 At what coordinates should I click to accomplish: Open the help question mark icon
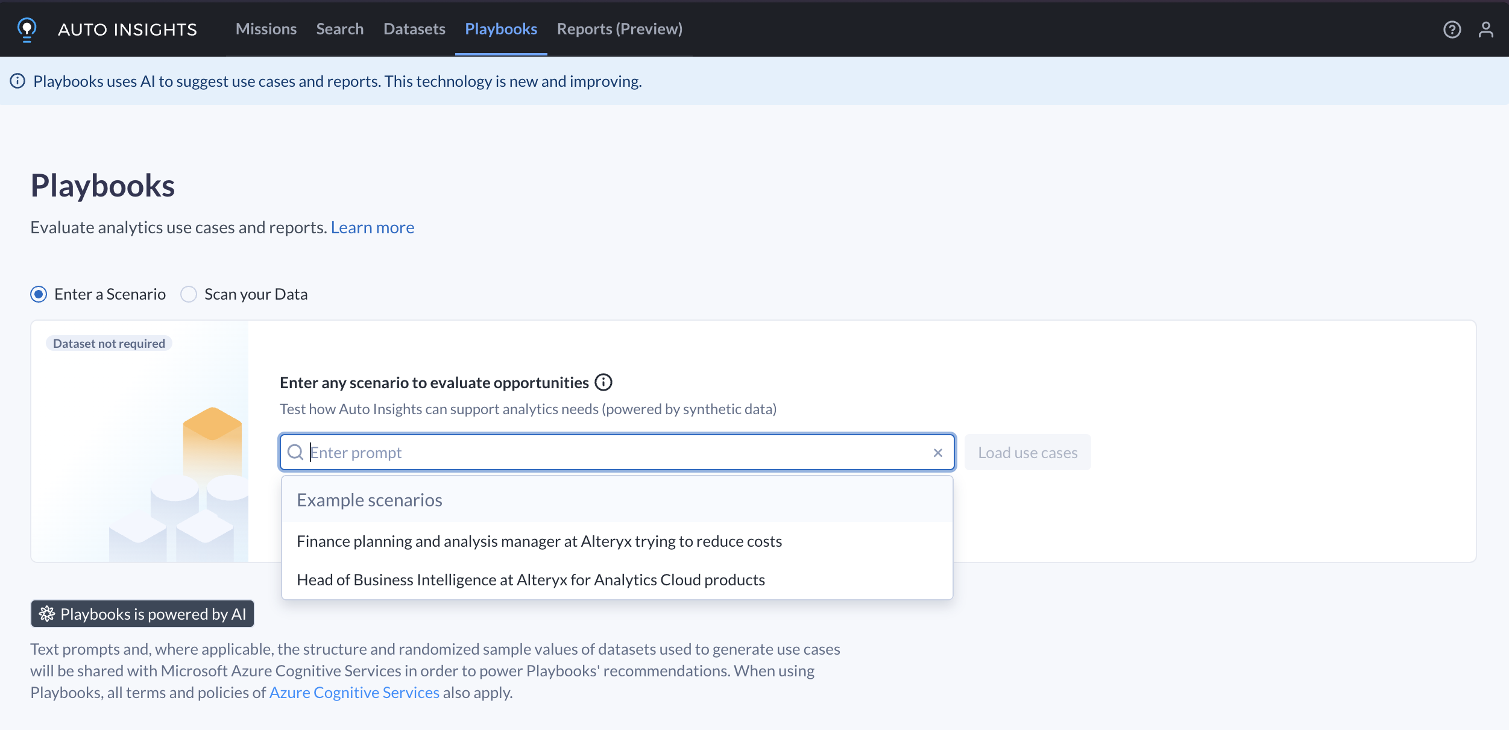pyautogui.click(x=1452, y=30)
